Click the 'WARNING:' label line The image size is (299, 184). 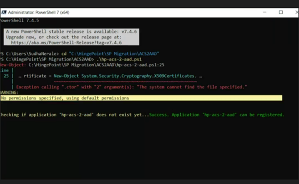coord(9,92)
